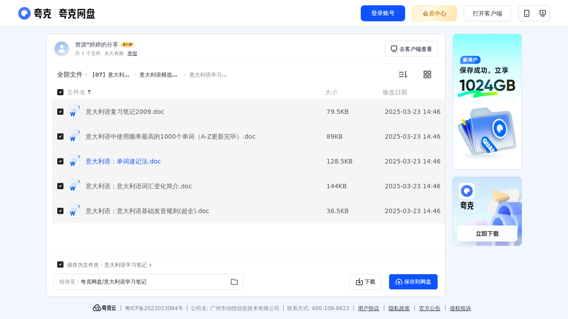
Task: Open 【07】意大利… breadcrumb folder
Action: [110, 75]
